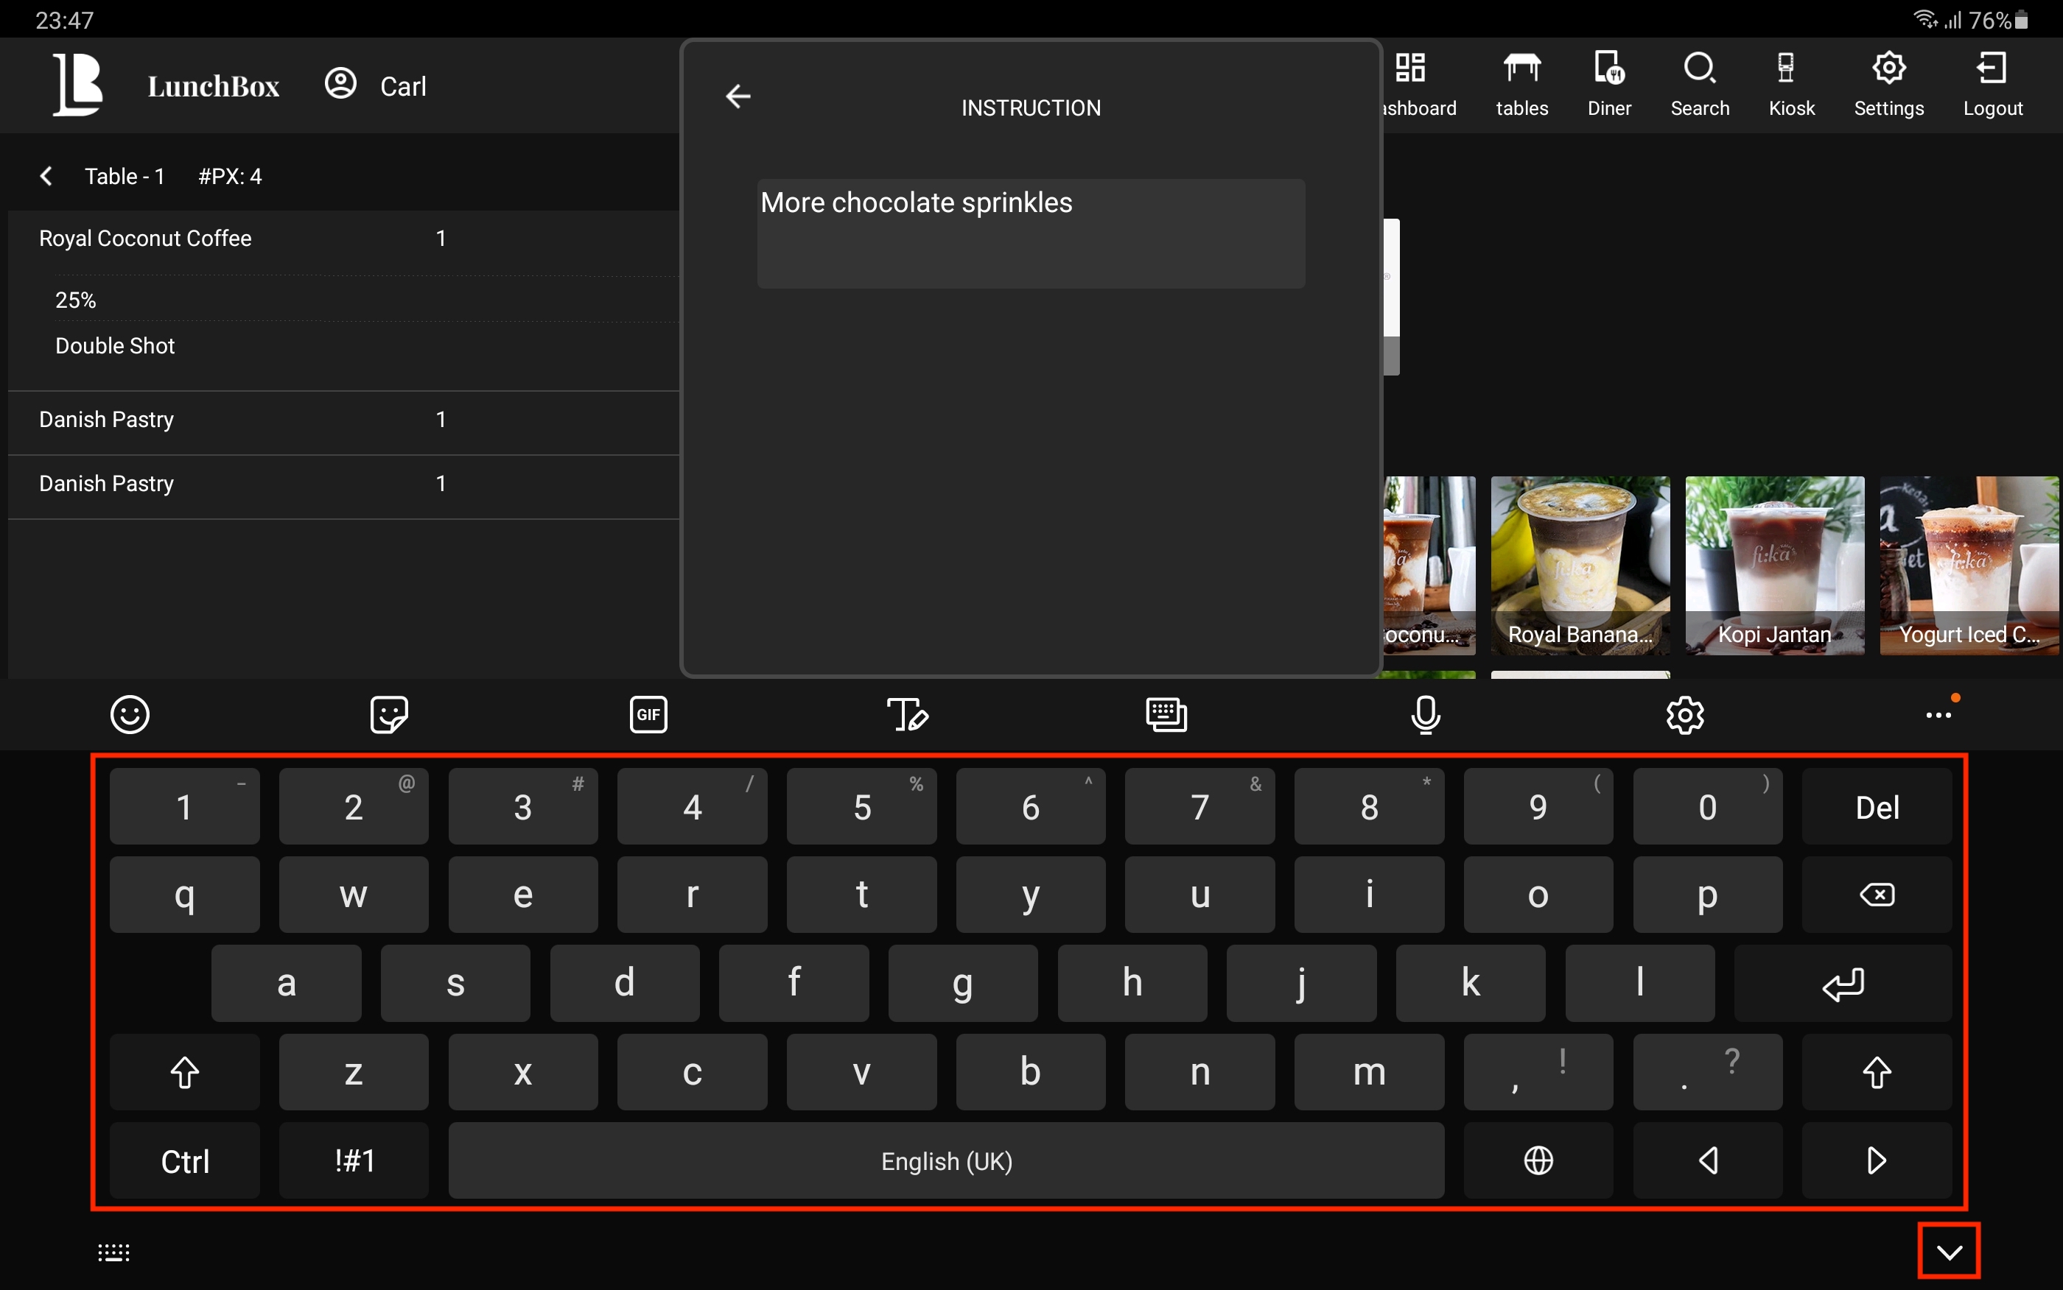
Task: Toggle the left Shift key
Action: (184, 1071)
